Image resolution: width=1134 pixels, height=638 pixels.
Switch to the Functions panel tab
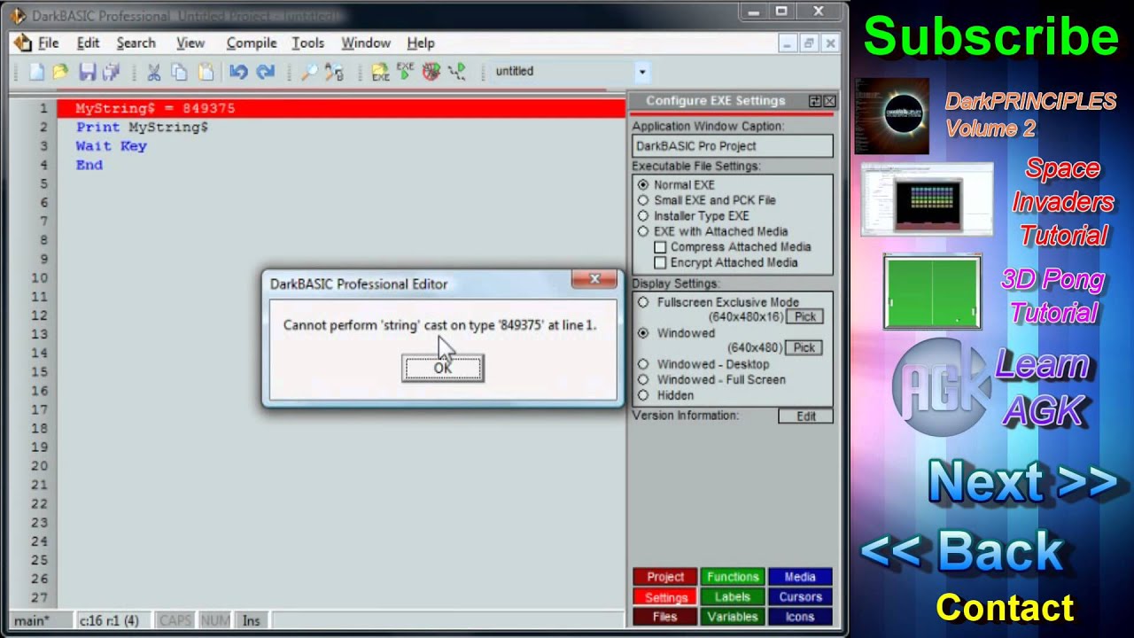(x=733, y=577)
